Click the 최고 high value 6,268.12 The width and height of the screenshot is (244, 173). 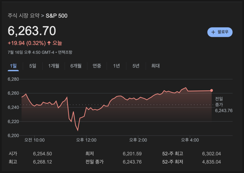[x=42, y=162]
